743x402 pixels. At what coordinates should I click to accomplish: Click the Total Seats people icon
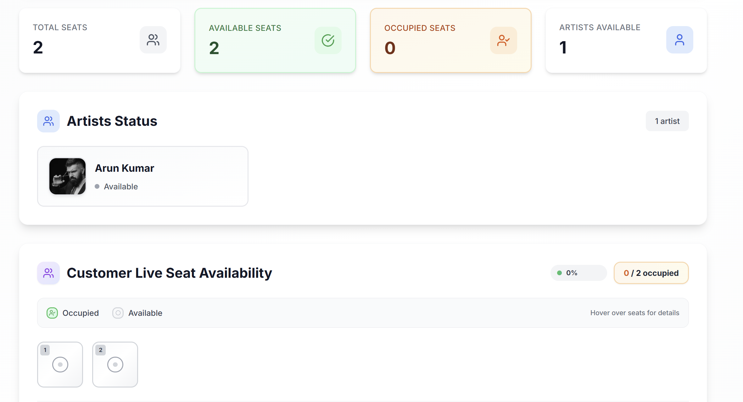(153, 40)
